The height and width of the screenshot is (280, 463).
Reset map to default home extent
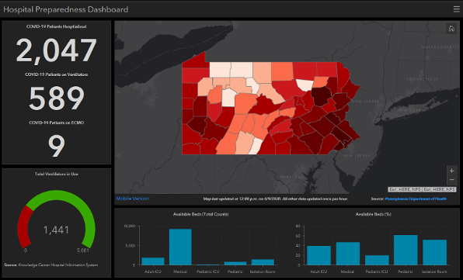coord(451,29)
